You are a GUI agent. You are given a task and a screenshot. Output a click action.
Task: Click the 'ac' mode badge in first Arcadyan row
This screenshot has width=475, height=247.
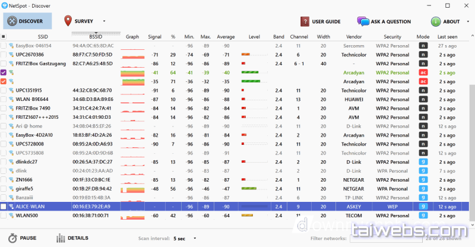[423, 72]
